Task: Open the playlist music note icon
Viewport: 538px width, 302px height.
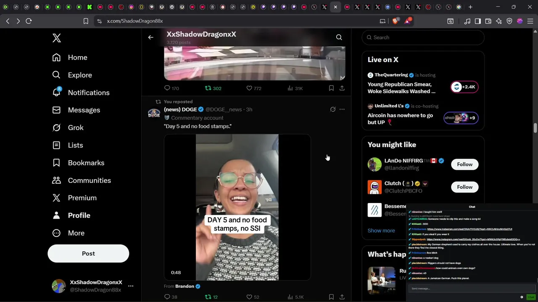Action: coord(467,21)
